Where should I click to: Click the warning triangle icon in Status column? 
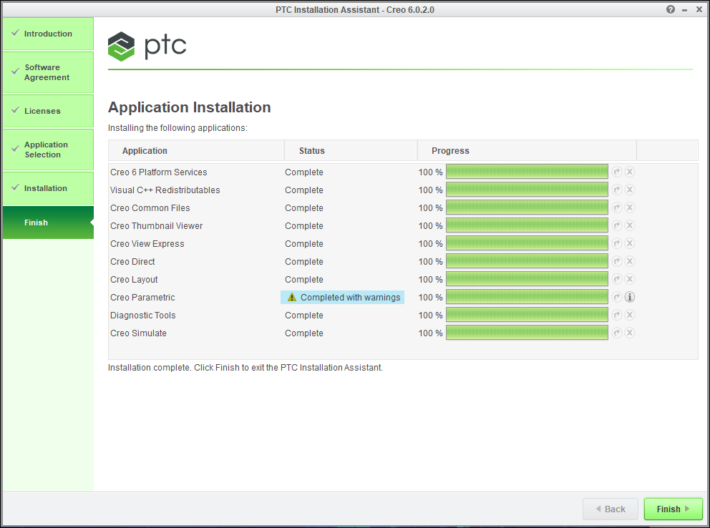pos(291,298)
